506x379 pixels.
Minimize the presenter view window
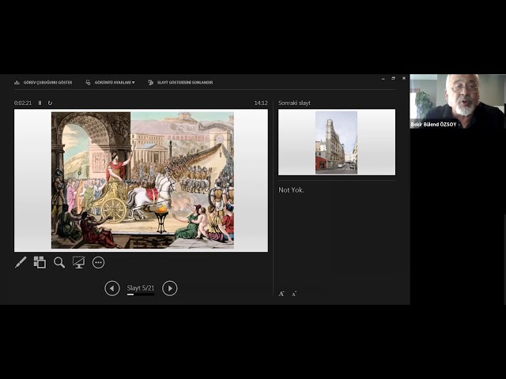[383, 78]
